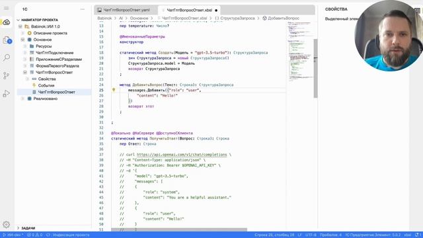Click the horizontal scrollbar at editor bottom
This screenshot has width=423, height=238.
tap(179, 229)
